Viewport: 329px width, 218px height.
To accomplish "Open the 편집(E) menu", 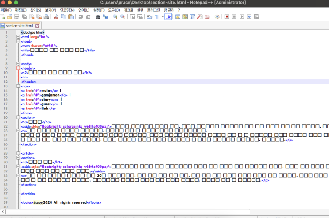I will pos(20,10).
